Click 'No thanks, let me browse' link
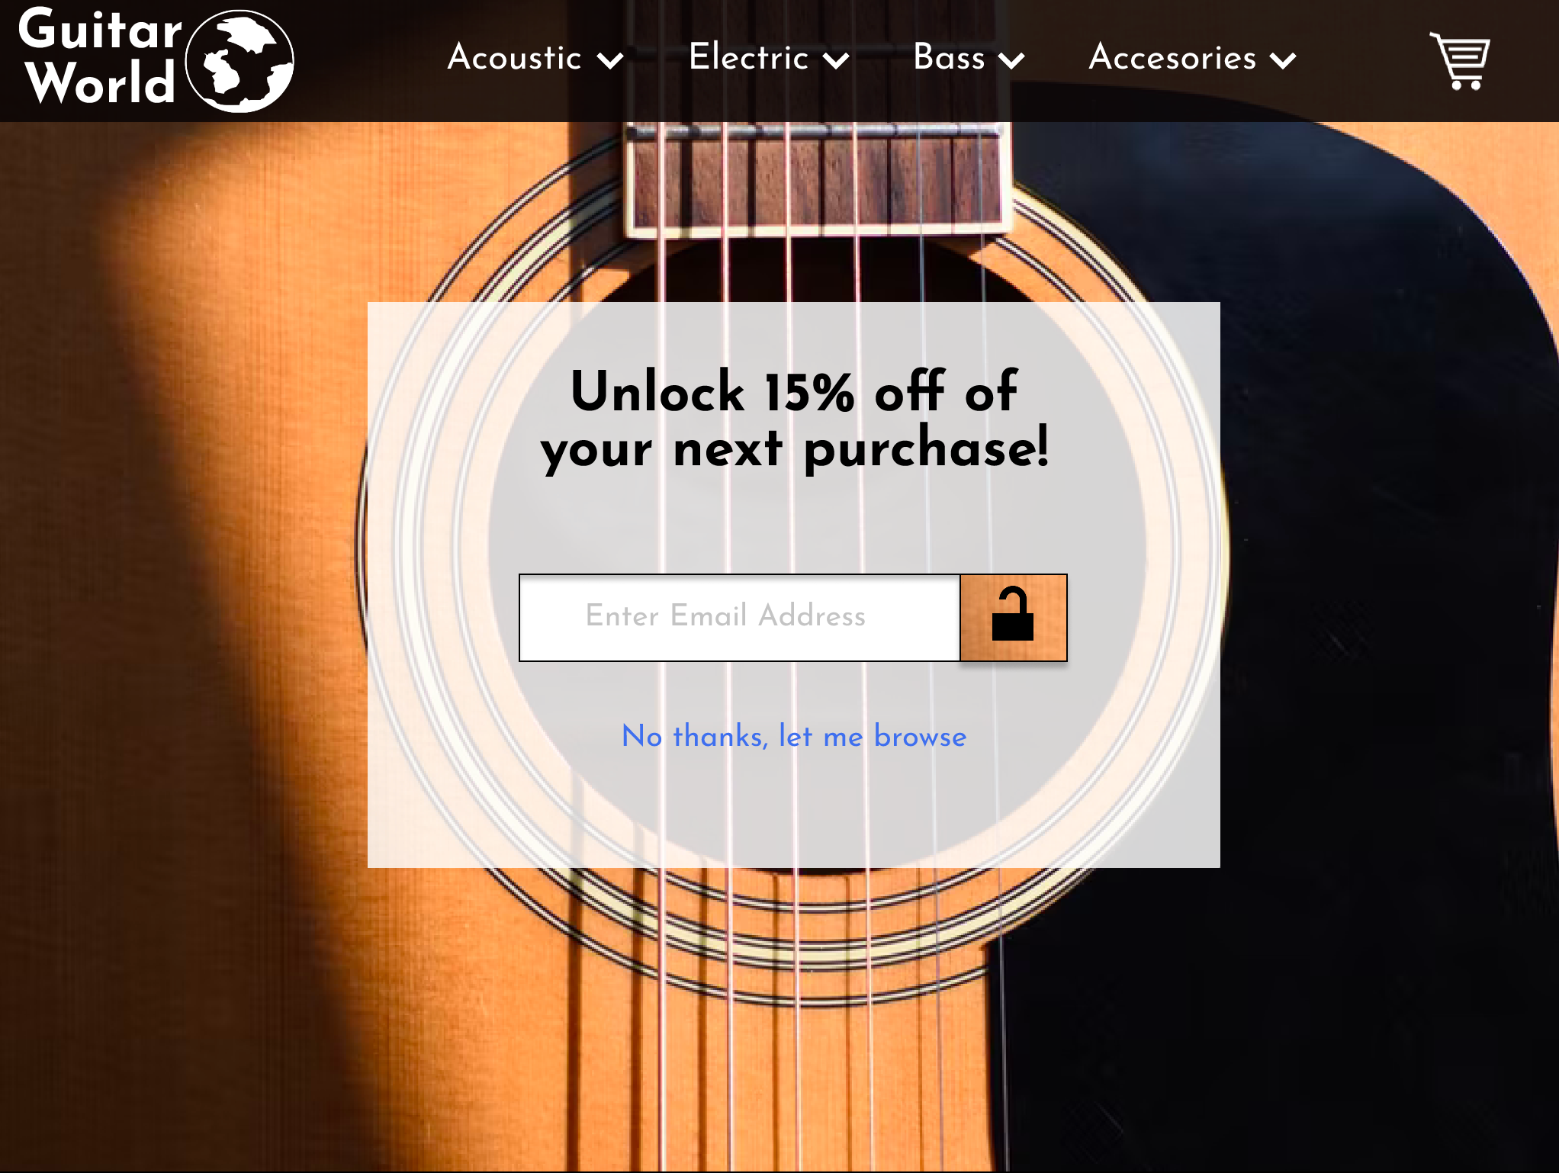1559x1173 pixels. [x=794, y=737]
